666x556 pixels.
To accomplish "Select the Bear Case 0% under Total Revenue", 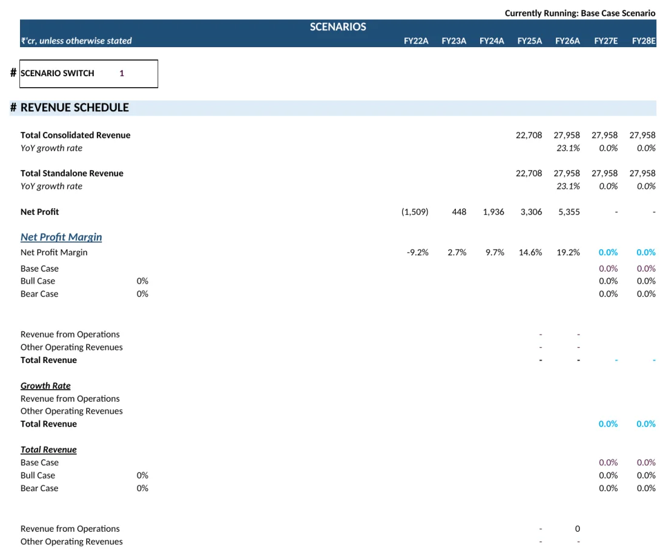I will (x=142, y=488).
